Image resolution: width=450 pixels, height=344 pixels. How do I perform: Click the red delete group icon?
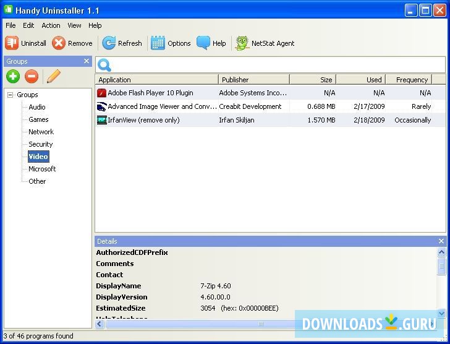pyautogui.click(x=32, y=76)
